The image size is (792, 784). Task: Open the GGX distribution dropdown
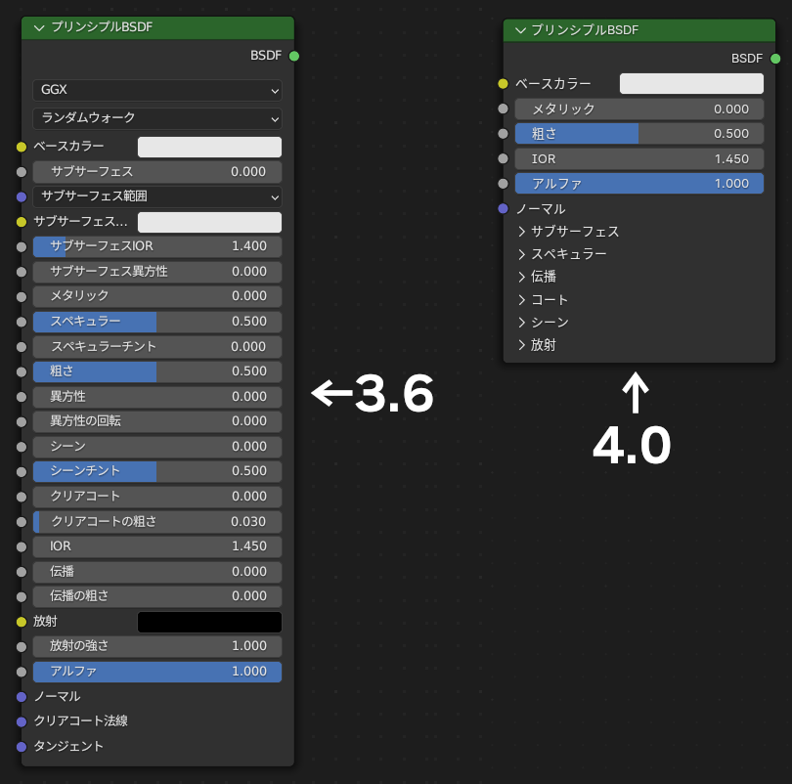(156, 90)
